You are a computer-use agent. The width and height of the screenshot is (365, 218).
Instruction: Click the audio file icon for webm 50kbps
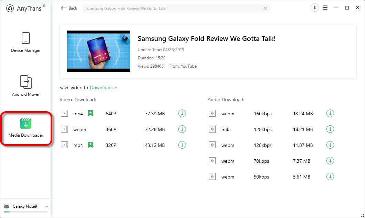point(212,177)
